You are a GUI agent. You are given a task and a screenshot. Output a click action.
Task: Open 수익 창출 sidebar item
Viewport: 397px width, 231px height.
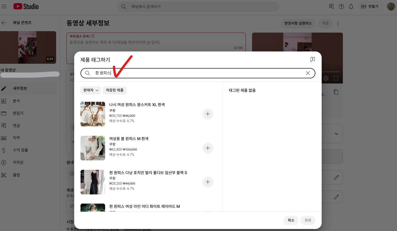point(20,150)
